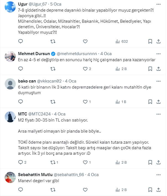
Task: Like bako can's tweet
Action: point(85,102)
